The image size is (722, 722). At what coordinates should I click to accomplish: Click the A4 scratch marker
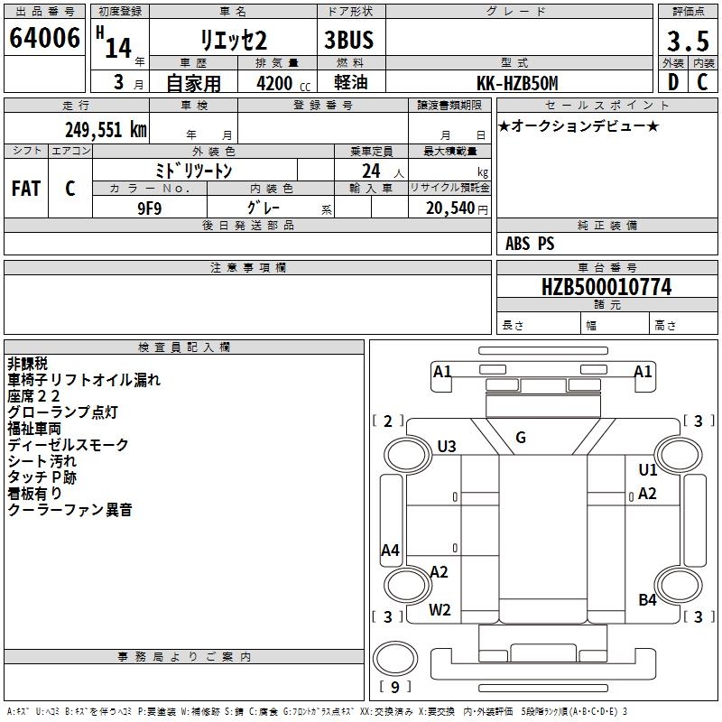click(x=390, y=550)
